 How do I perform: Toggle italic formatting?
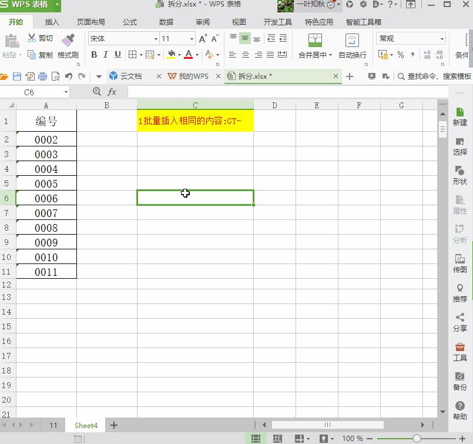point(105,55)
